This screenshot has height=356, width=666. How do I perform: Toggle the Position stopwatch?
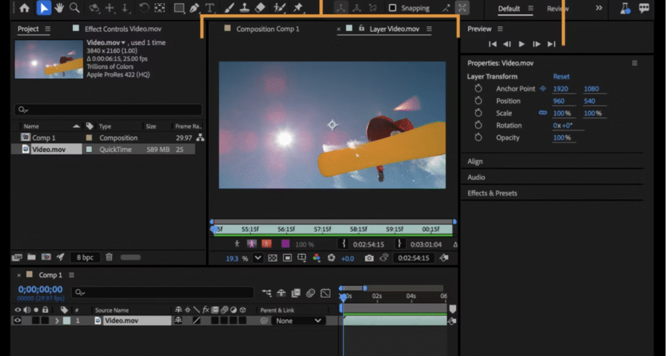click(x=478, y=101)
